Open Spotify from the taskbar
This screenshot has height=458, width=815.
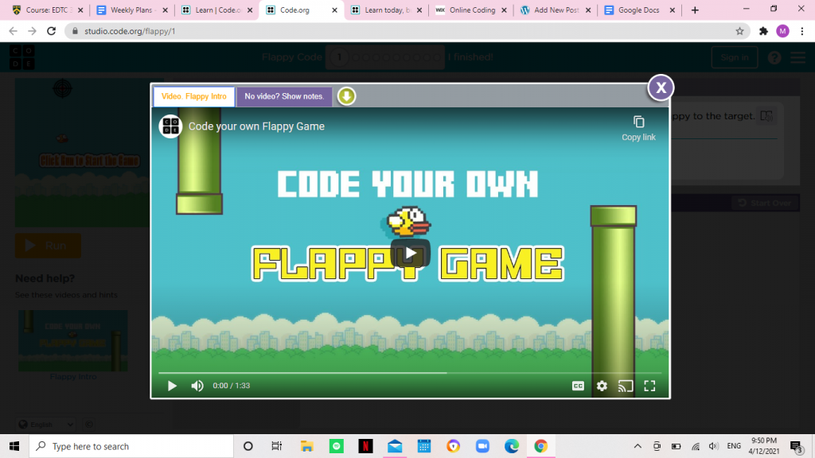[x=337, y=446]
